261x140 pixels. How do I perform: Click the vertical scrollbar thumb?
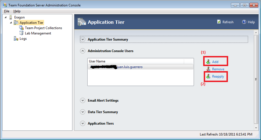pyautogui.click(x=256, y=79)
